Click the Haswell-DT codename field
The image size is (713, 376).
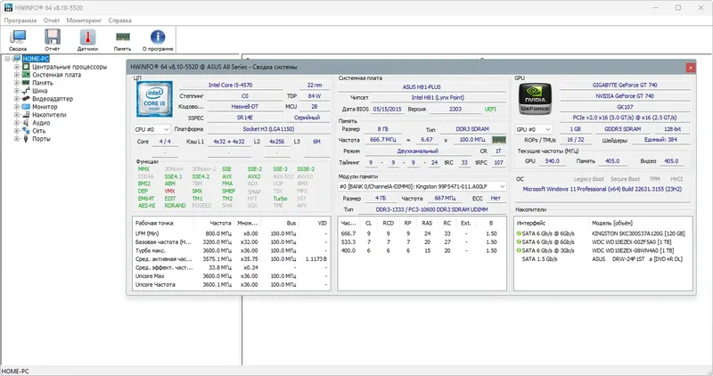244,106
